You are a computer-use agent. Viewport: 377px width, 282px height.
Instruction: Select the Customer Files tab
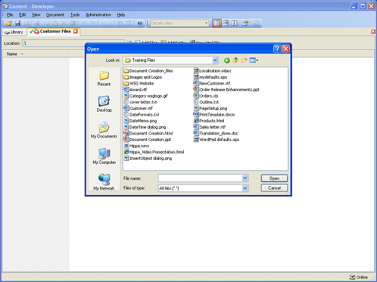pos(55,31)
